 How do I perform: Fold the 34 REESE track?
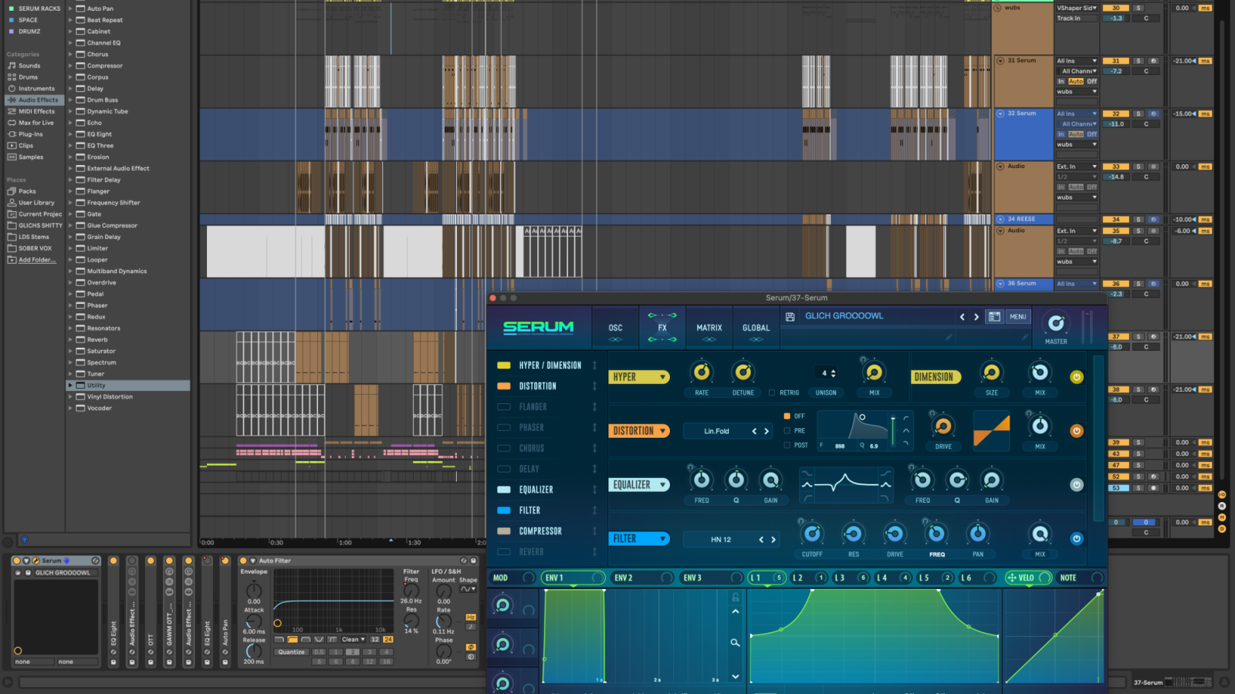(1000, 220)
